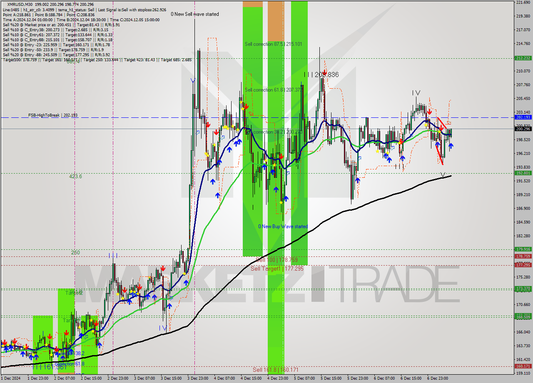Click the '6 Dec 23:00' time axis label
Screen dimensions: 533x383
pos(438,378)
